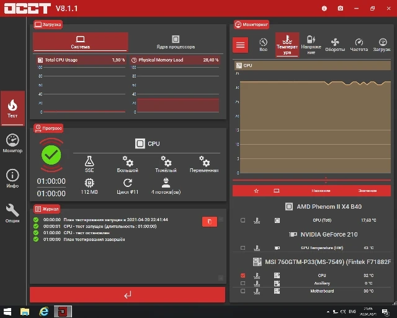
Task: Click the Журнал panel label
Action: 47,209
